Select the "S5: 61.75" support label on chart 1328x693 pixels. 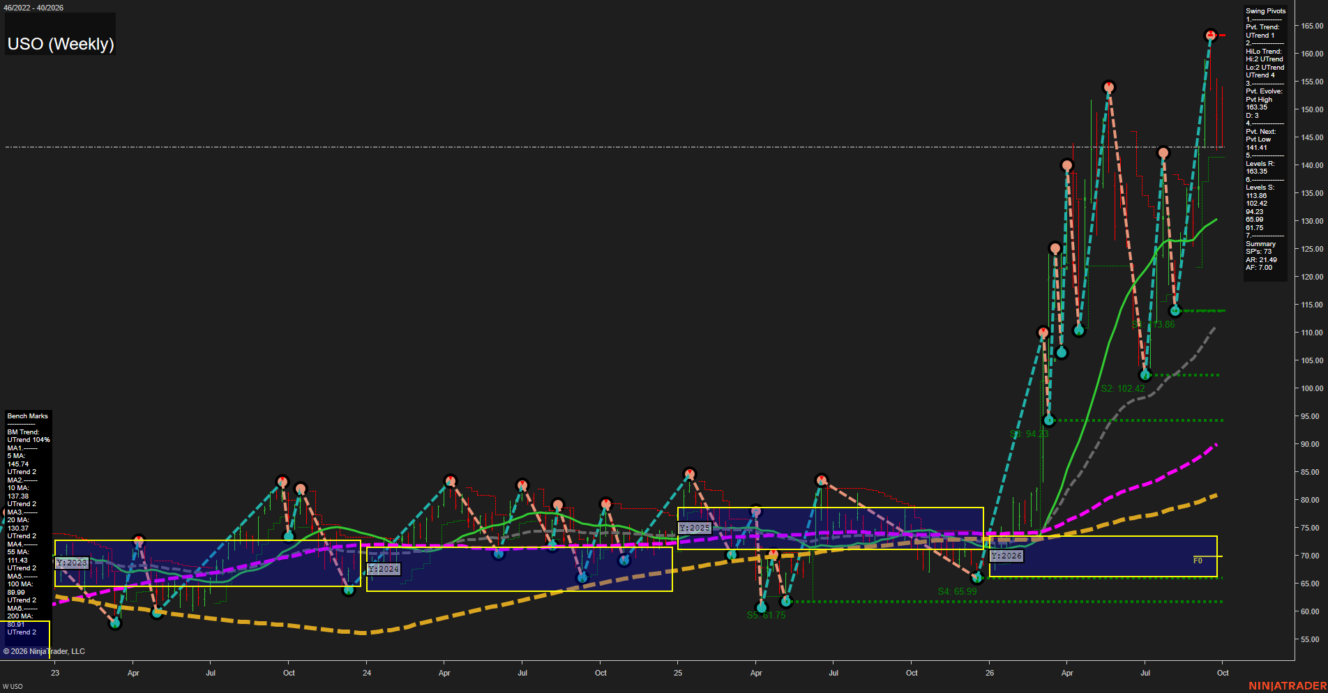click(x=766, y=615)
